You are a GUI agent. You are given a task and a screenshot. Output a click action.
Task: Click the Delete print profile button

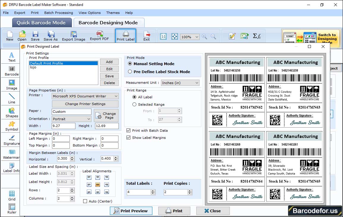(x=109, y=83)
